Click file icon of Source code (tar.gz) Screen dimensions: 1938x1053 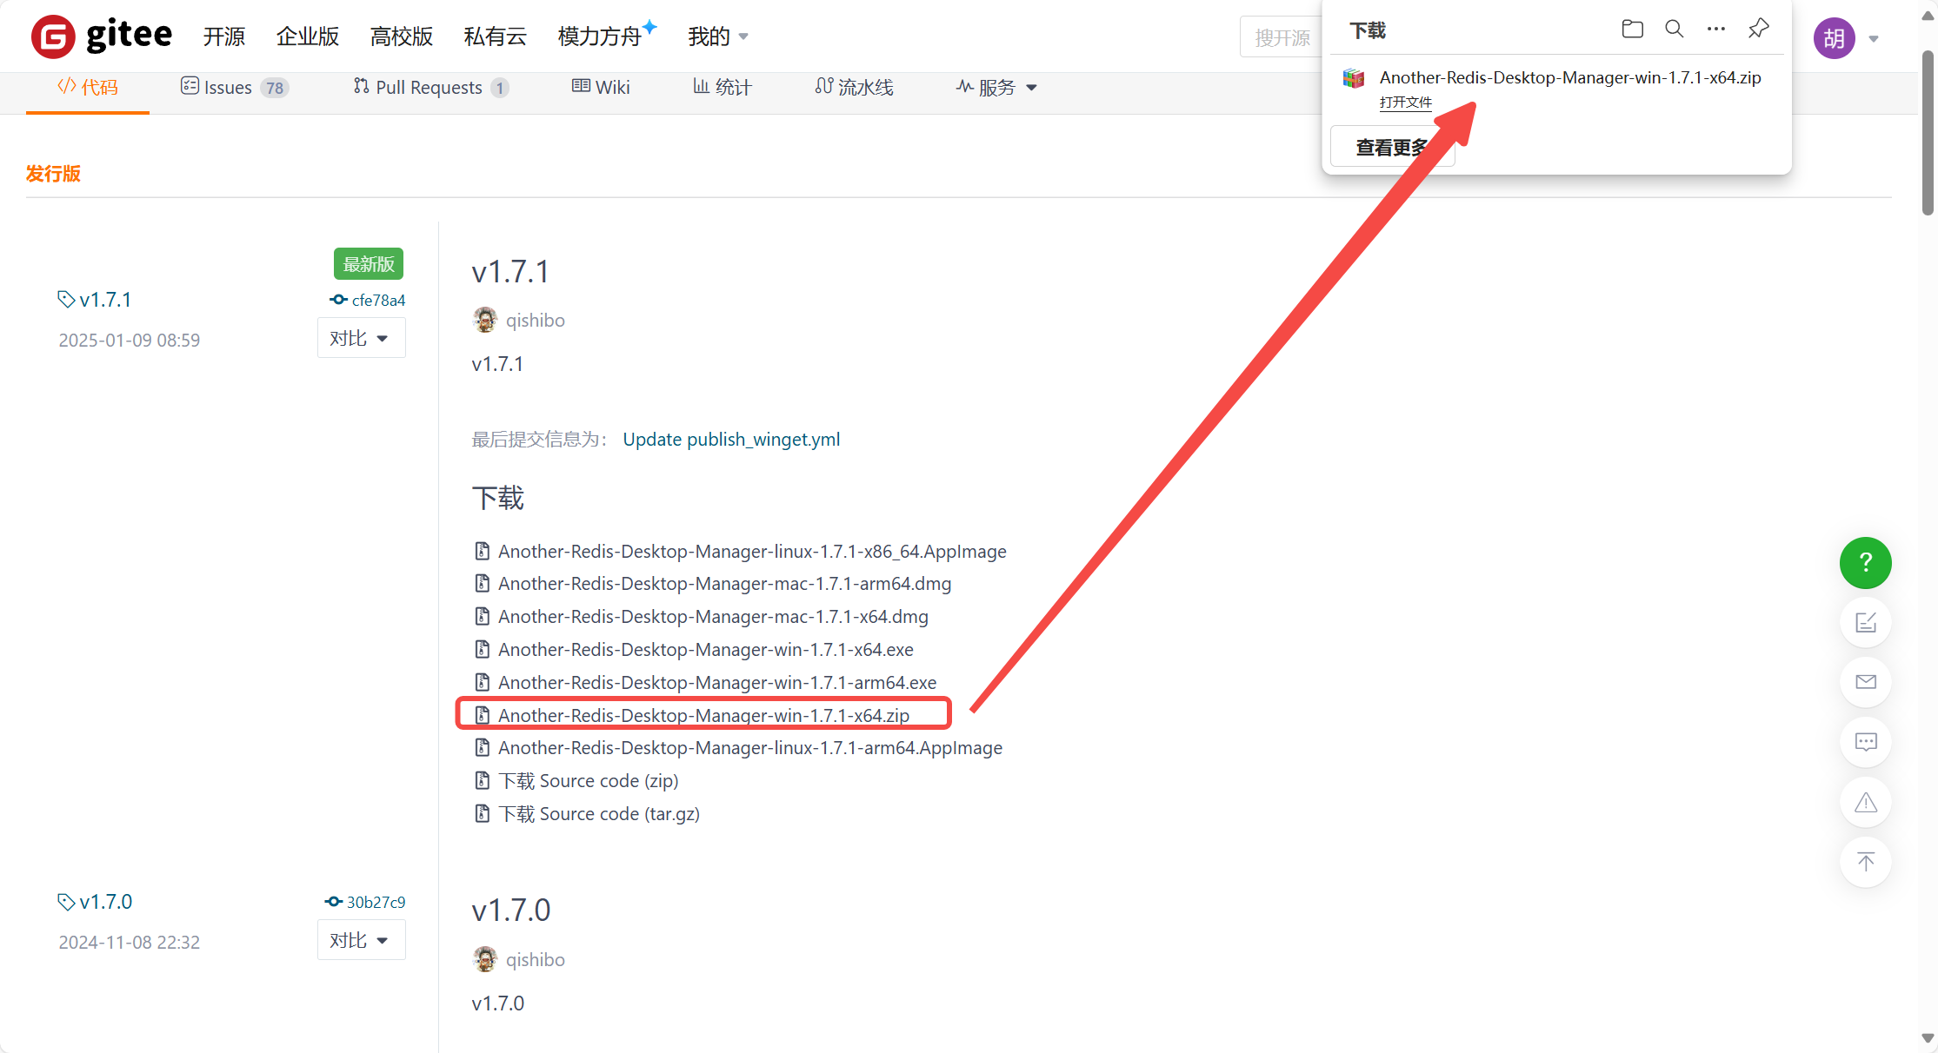click(x=482, y=813)
